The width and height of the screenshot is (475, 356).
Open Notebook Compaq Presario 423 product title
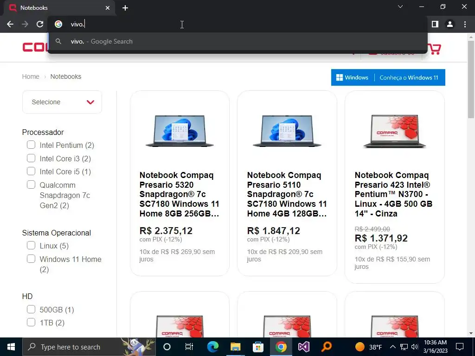pos(394,194)
